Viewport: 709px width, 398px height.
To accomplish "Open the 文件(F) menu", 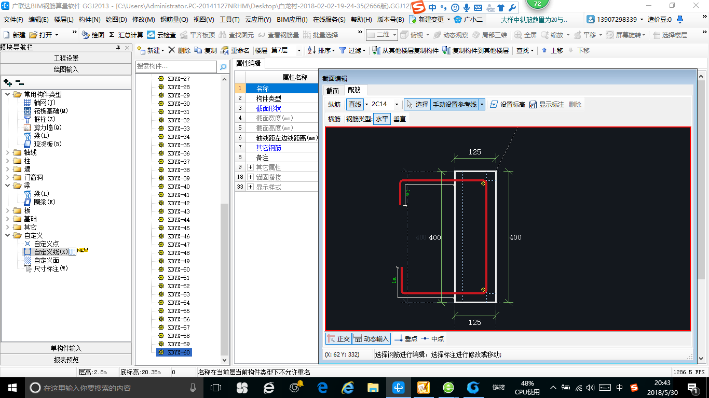I will click(x=13, y=20).
